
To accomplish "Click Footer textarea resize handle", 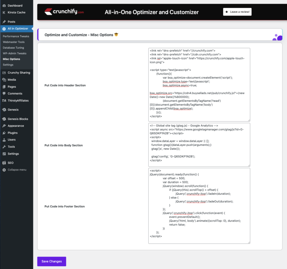I will pos(249,242).
